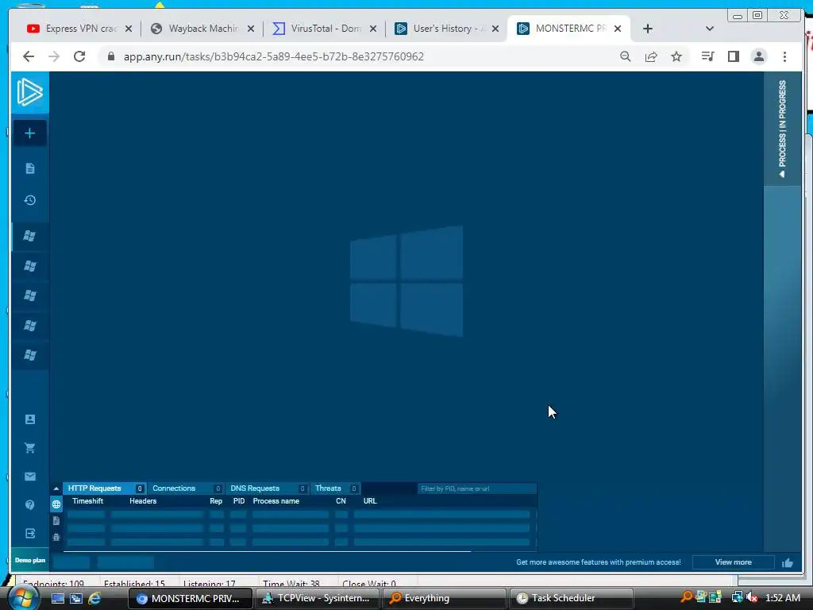
Task: Open the profile card icon in sidebar
Action: pyautogui.click(x=29, y=419)
